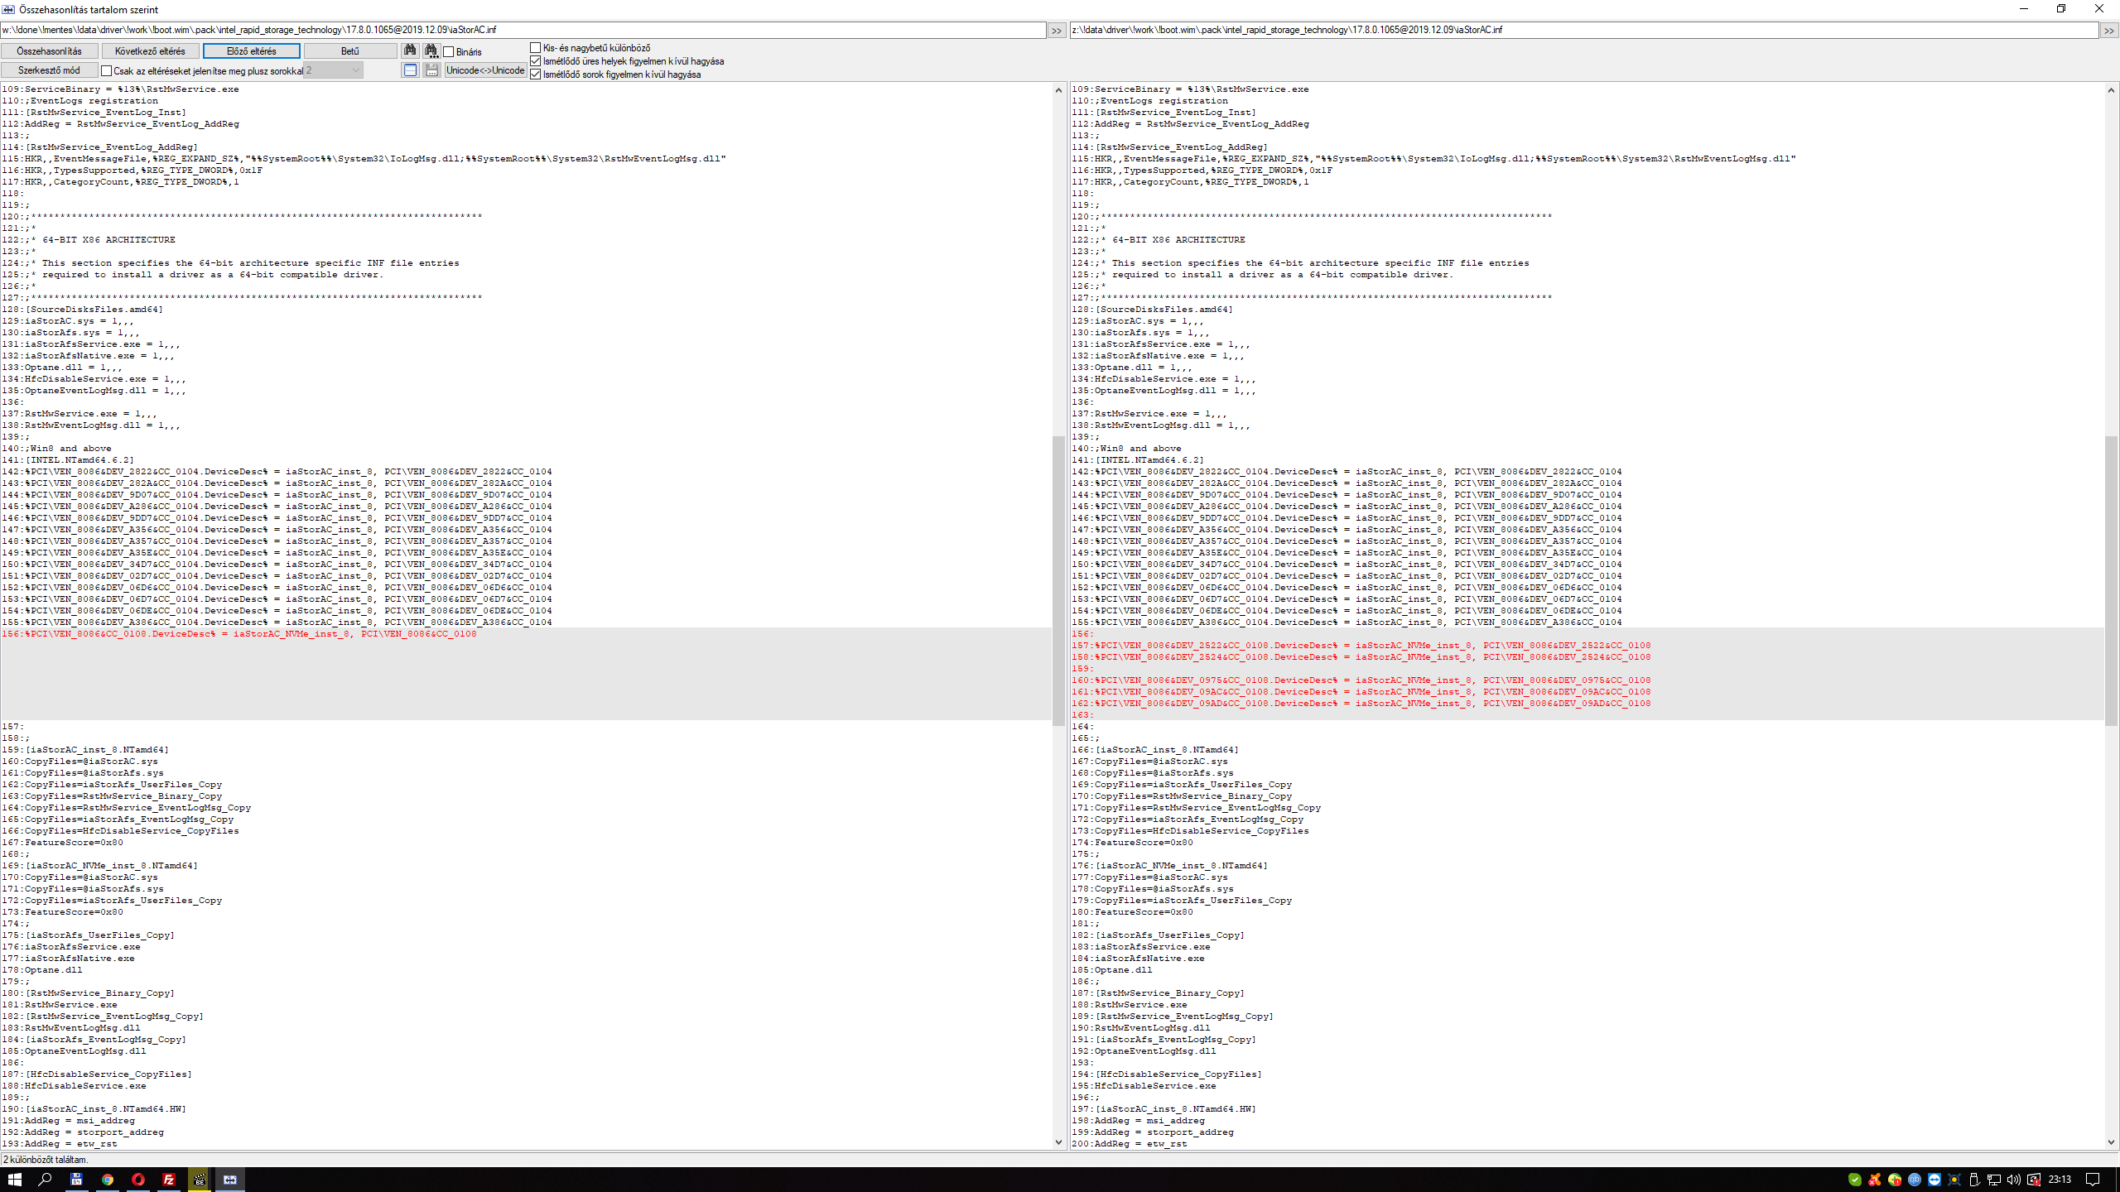This screenshot has width=2120, height=1192.
Task: Switch to Szerkesztő mód
Action: [50, 70]
